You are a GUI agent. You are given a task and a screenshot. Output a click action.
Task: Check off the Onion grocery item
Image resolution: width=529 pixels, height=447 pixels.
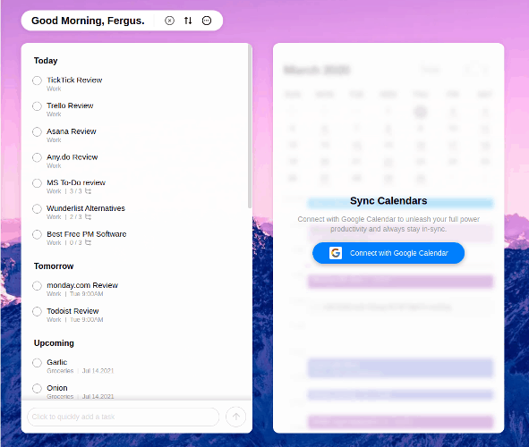click(x=37, y=388)
